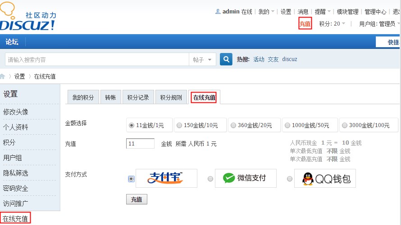Click hot search term 活动

pos(259,59)
